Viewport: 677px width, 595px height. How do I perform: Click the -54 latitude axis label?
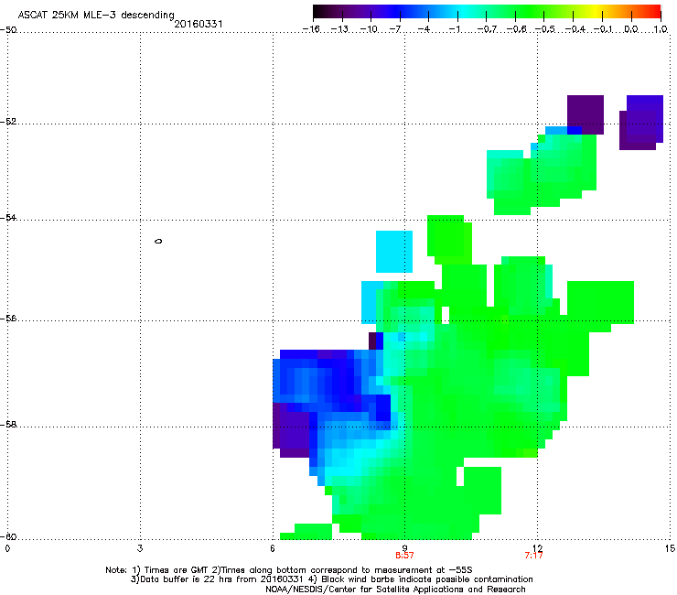(x=8, y=218)
